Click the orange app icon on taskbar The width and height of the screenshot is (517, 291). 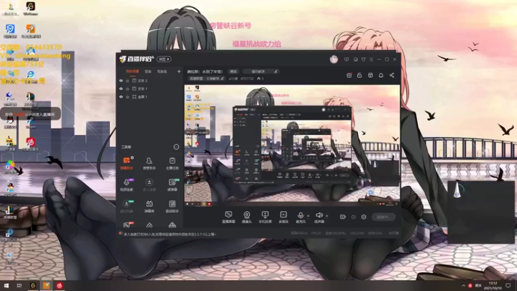pos(46,285)
